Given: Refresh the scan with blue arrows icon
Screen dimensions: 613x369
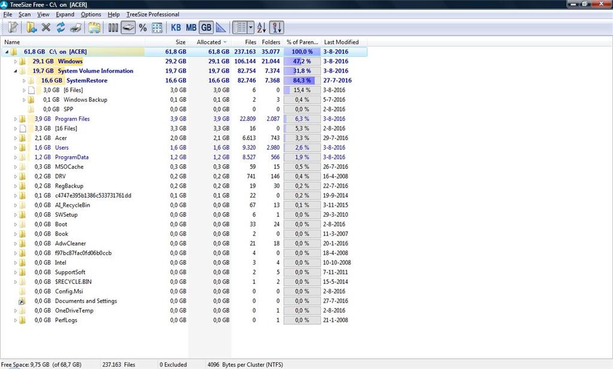Looking at the screenshot, I should point(60,28).
